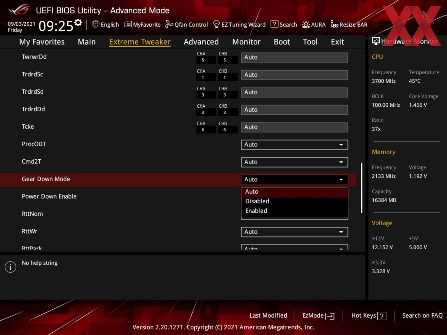Click Last Modified button
The width and height of the screenshot is (447, 335).
tap(268, 316)
